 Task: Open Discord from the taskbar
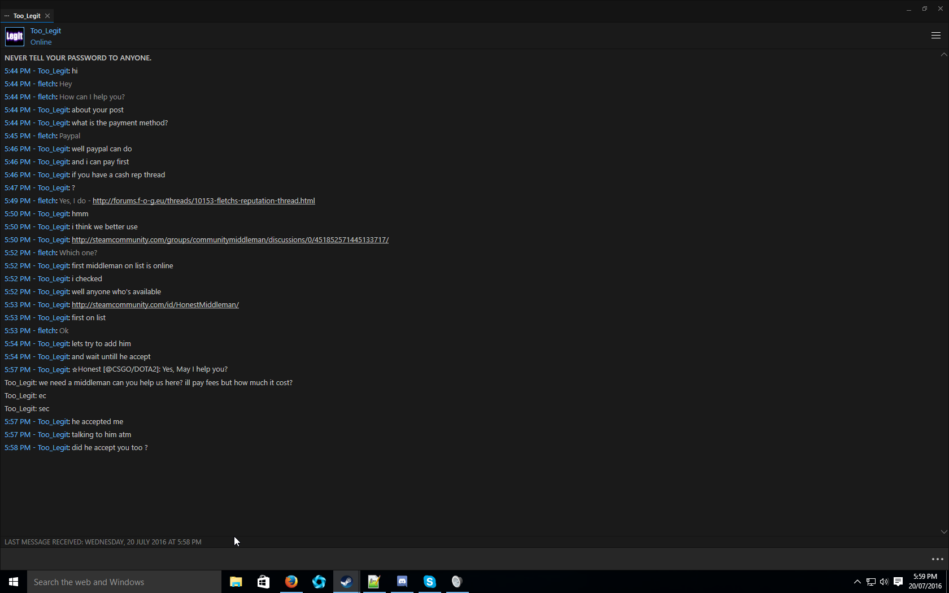(x=402, y=582)
